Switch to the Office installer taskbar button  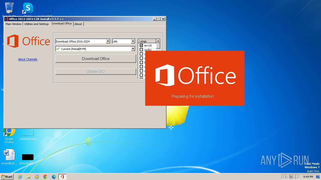tap(62, 177)
